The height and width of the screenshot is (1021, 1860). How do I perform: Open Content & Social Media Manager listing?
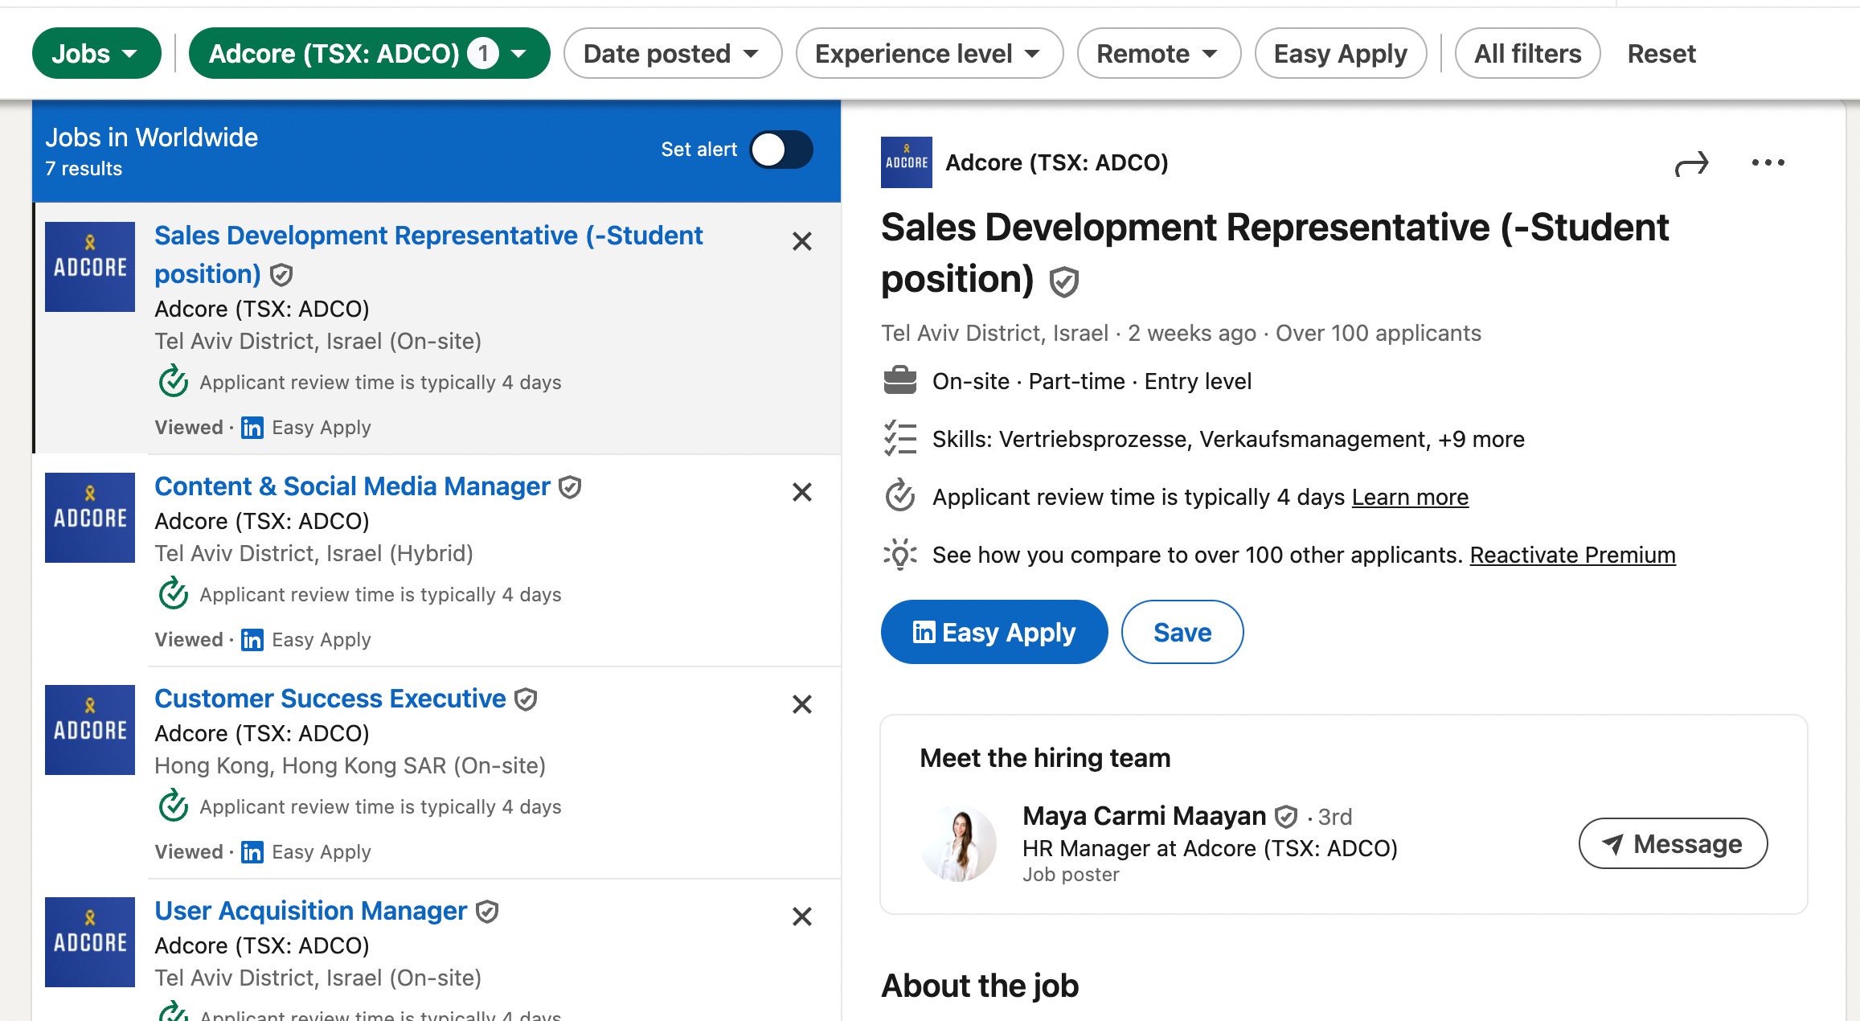click(352, 486)
